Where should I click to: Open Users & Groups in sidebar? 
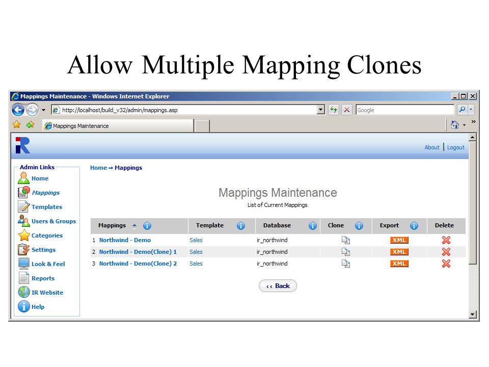tap(53, 221)
